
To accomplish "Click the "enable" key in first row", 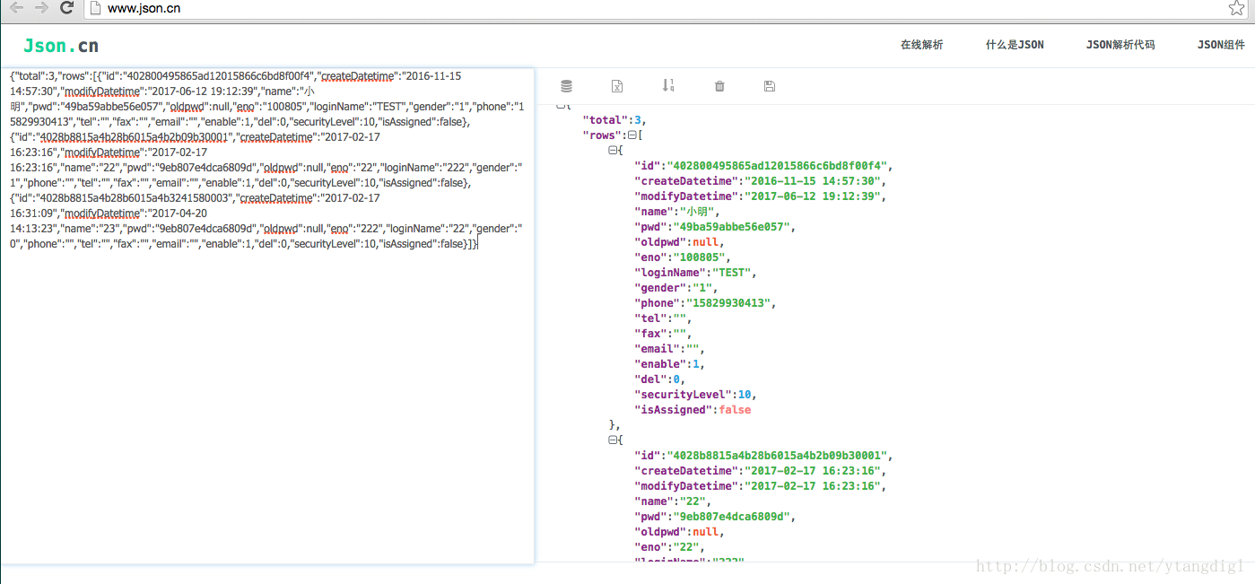I will (x=661, y=364).
